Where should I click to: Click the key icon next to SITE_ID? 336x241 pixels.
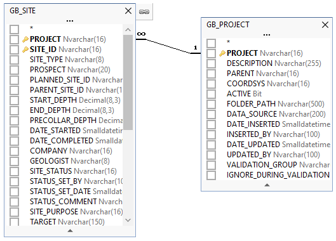click(25, 49)
